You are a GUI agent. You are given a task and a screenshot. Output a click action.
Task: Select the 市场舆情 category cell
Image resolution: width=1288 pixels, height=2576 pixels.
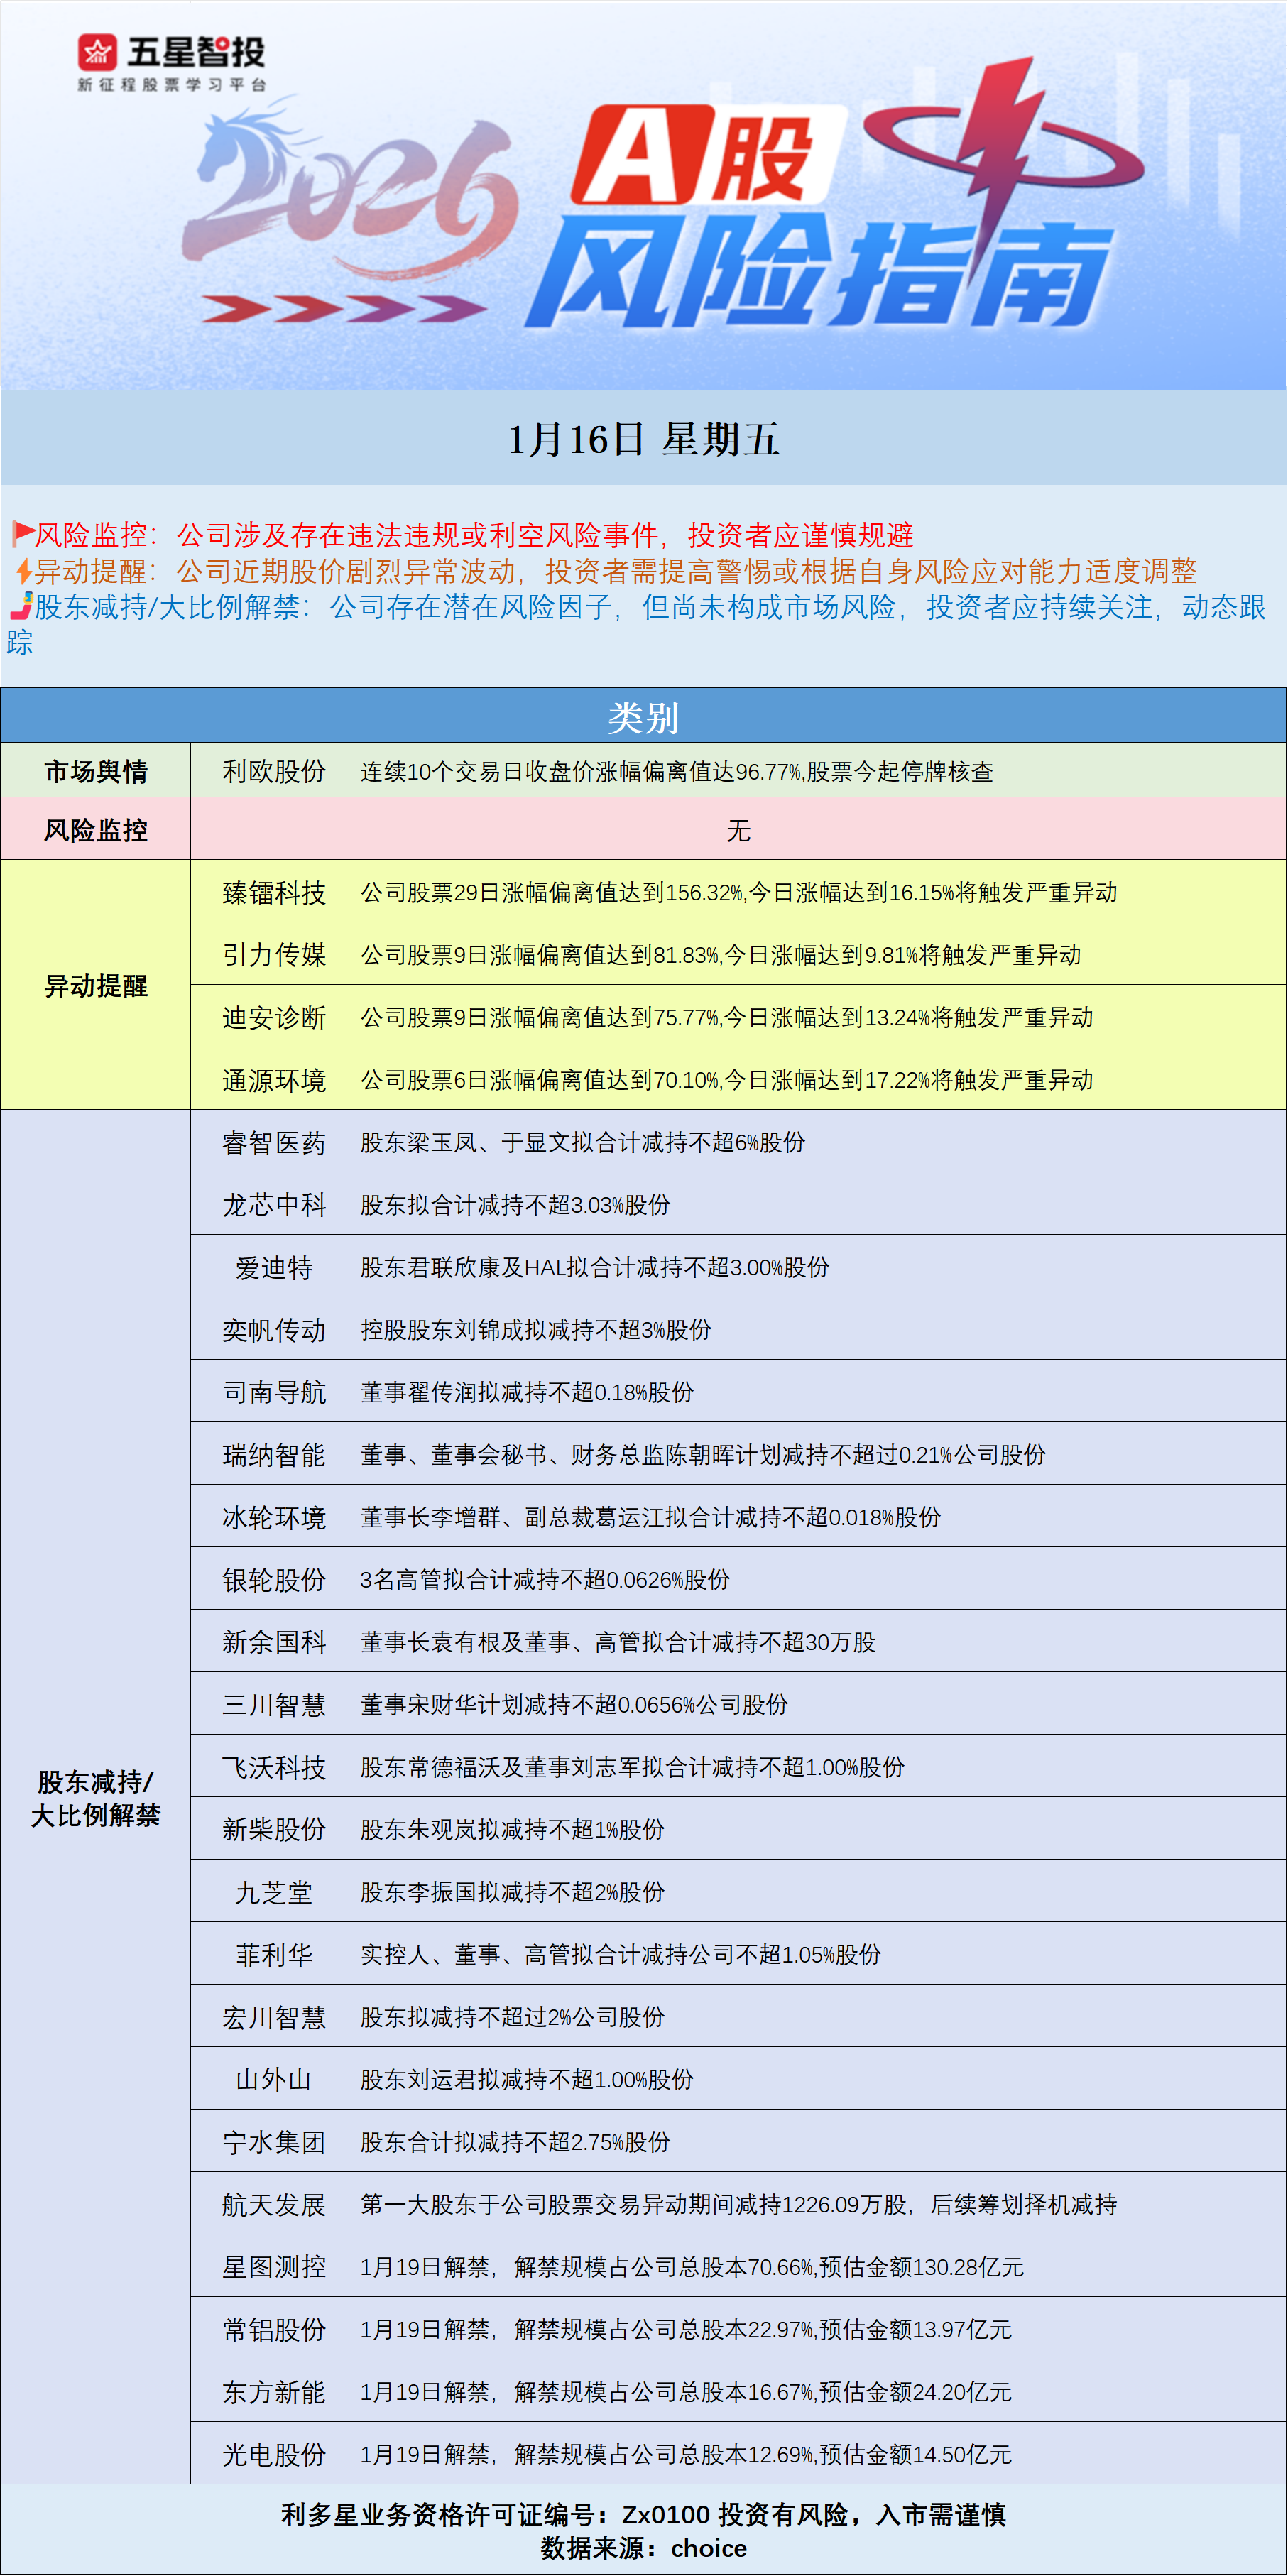click(96, 771)
